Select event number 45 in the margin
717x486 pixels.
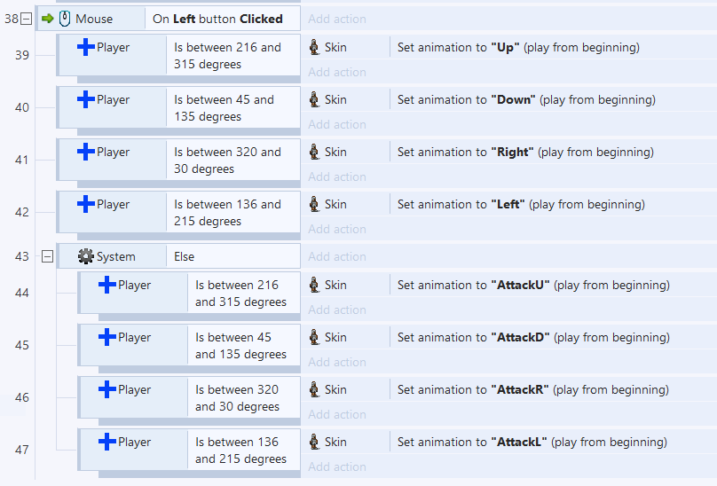click(x=21, y=345)
